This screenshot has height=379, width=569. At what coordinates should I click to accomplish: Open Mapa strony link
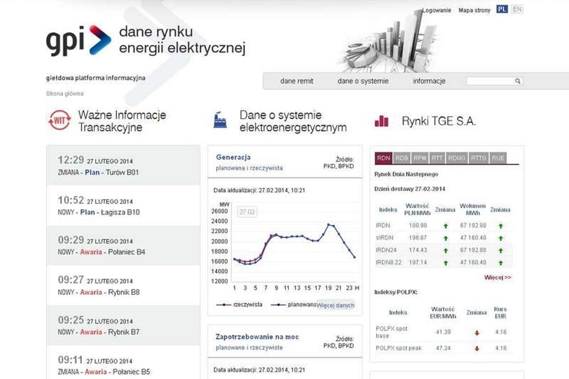(x=474, y=10)
